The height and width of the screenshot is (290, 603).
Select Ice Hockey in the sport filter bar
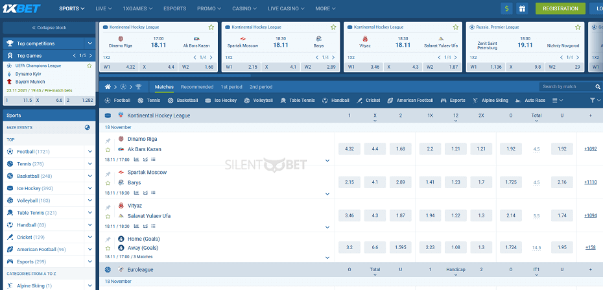[220, 101]
